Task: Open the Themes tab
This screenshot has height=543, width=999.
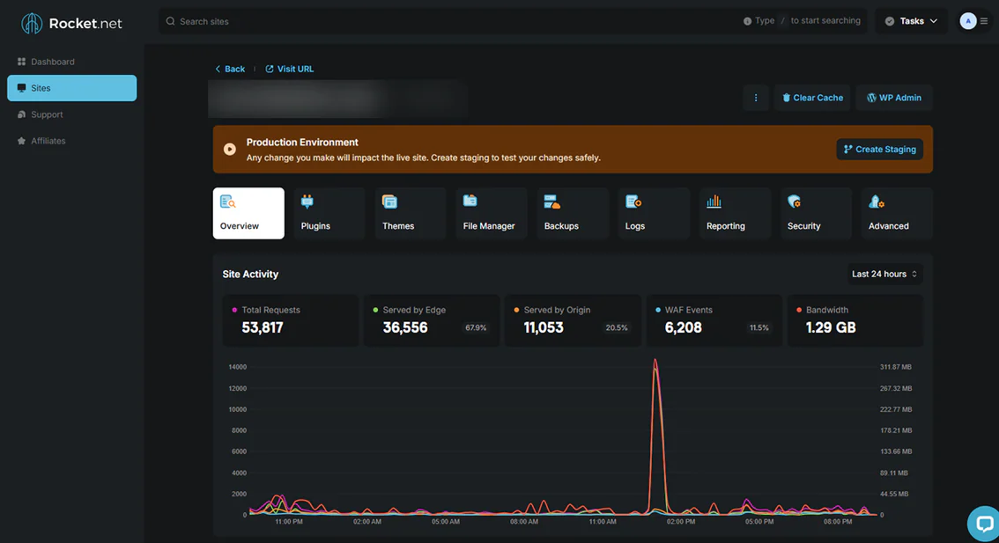Action: click(411, 213)
